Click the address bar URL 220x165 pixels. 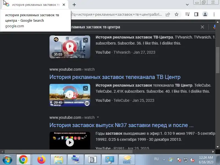[116, 15]
